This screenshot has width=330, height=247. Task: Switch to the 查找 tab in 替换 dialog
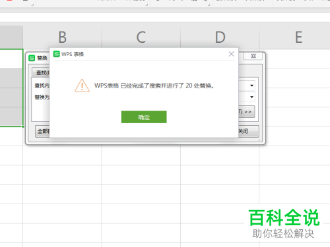pyautogui.click(x=41, y=72)
